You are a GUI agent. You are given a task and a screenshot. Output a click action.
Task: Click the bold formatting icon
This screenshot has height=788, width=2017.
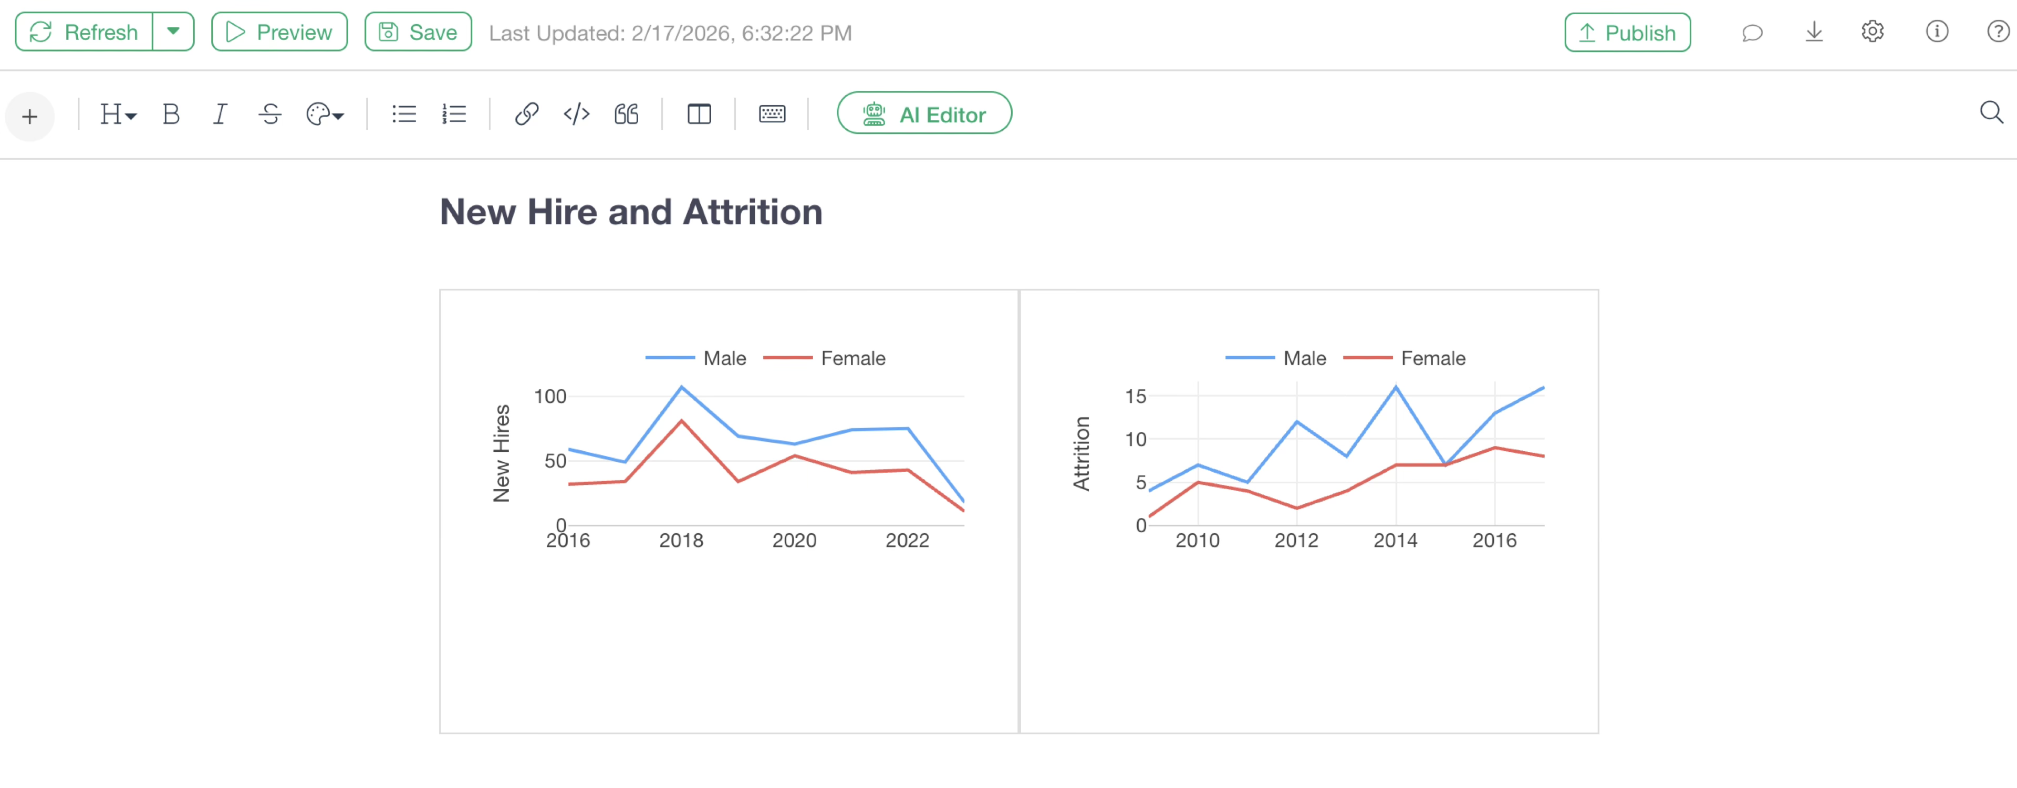[171, 115]
